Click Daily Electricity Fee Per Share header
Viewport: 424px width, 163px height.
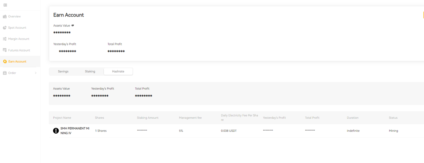click(239, 117)
